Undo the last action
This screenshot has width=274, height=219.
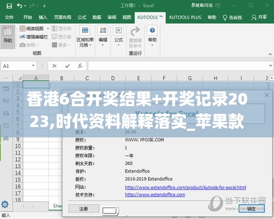click(x=19, y=6)
